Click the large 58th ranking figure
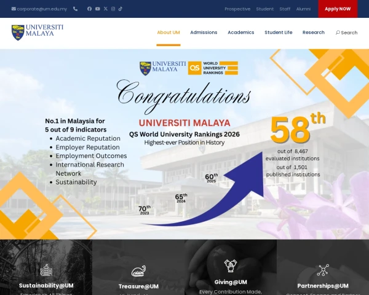 pos(298,128)
